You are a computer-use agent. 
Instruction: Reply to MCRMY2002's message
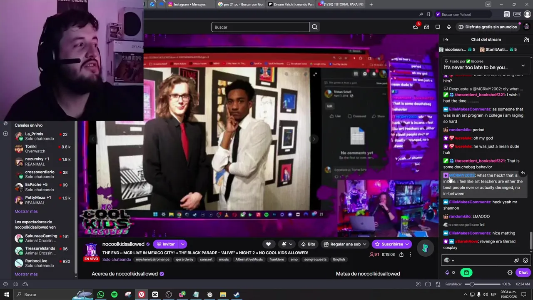pos(523,173)
